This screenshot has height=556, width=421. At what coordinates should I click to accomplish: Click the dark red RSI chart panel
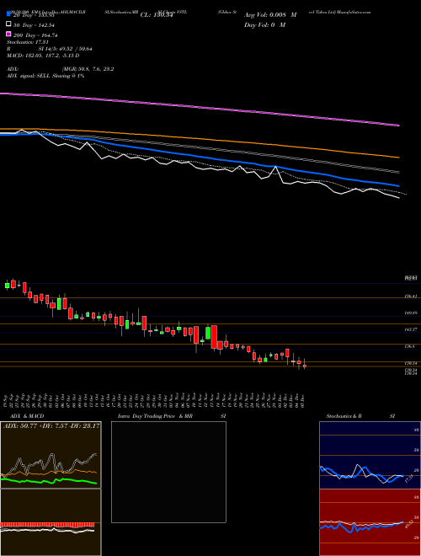[x=370, y=522]
